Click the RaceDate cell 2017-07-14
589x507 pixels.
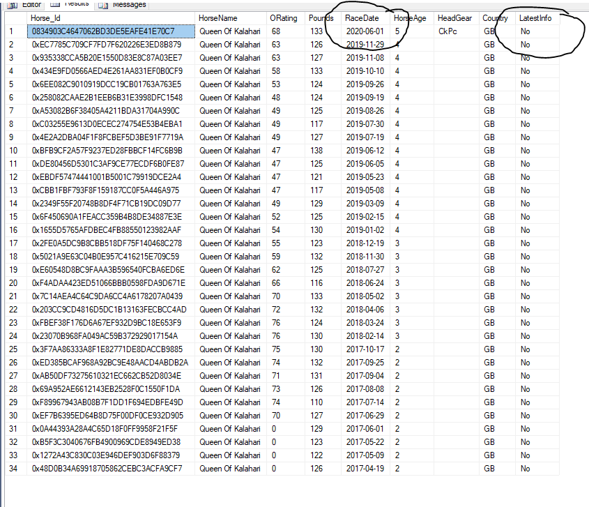pos(365,402)
